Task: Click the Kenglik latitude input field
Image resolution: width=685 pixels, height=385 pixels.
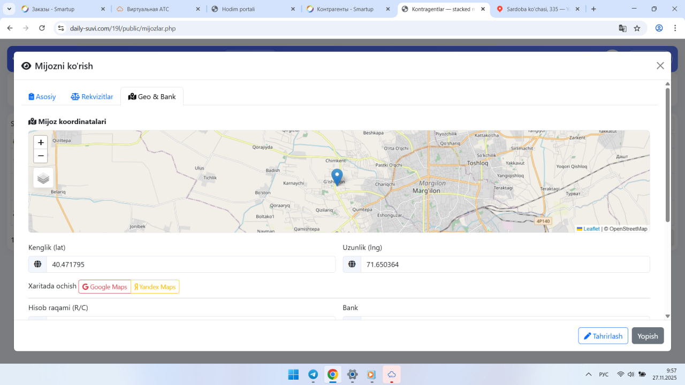Action: click(x=191, y=264)
